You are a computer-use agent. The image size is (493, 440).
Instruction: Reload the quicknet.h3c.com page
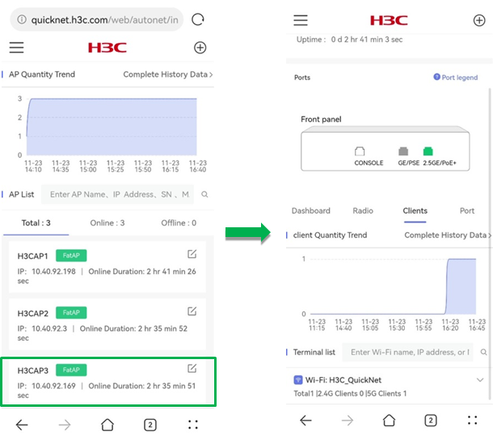pos(198,19)
